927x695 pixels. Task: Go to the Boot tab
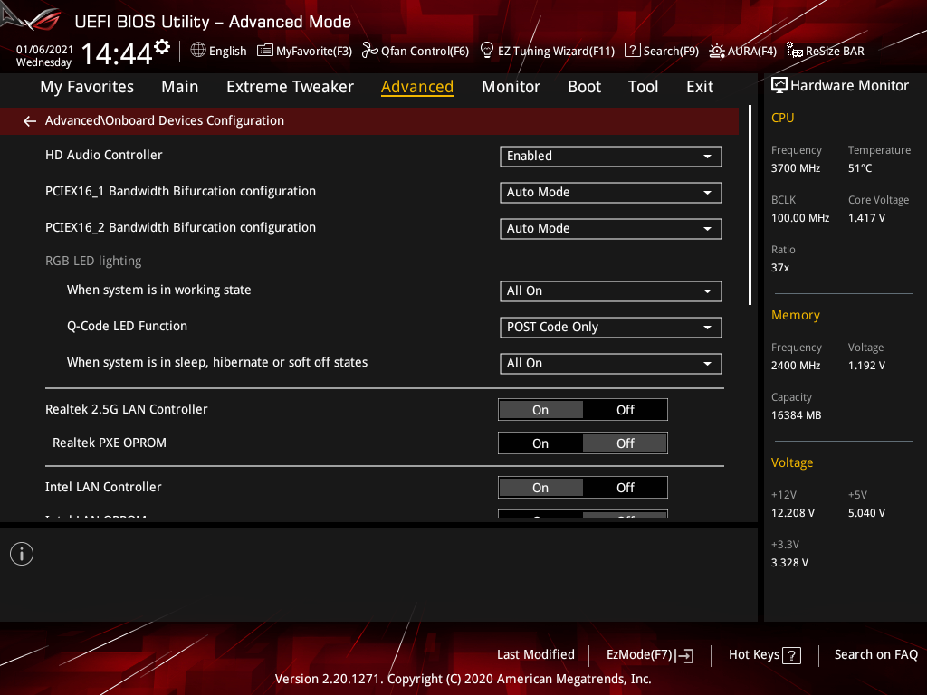pyautogui.click(x=584, y=87)
